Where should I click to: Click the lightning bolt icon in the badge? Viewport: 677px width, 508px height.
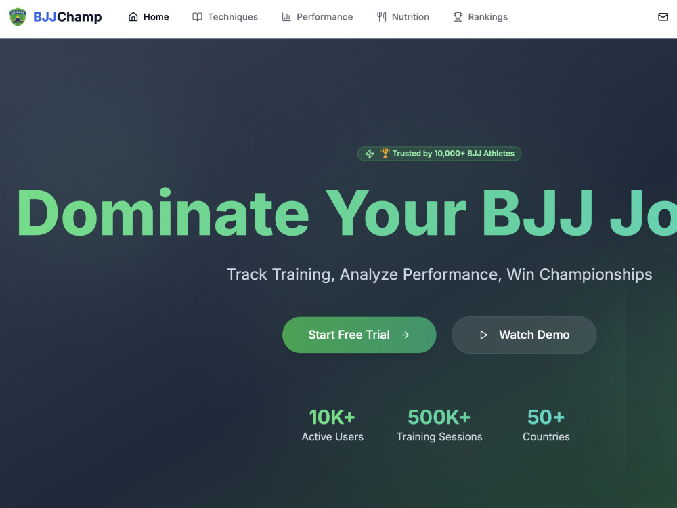(x=370, y=154)
